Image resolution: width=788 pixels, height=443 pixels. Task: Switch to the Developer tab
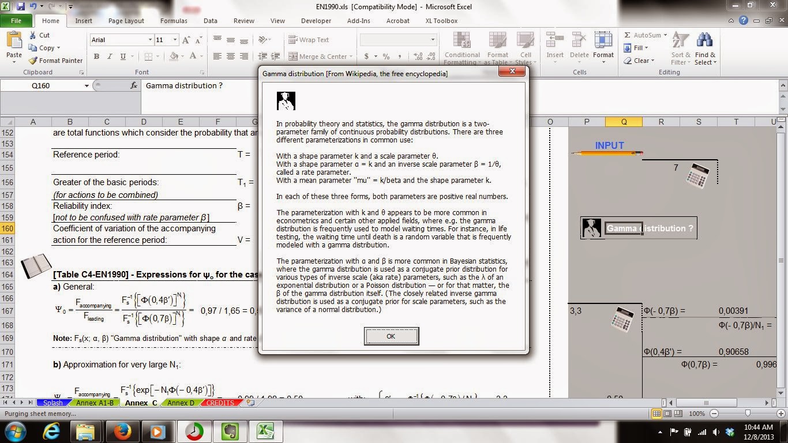[316, 21]
